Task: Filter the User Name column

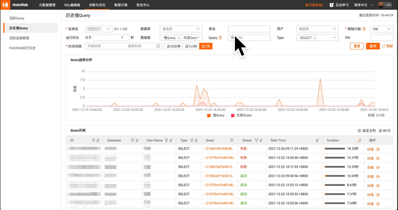Action: [166, 140]
